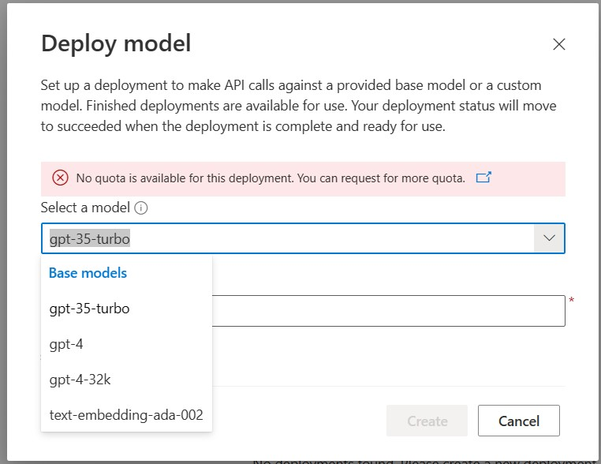601x464 pixels.
Task: Click the Deploy model dialog heading
Action: click(116, 43)
